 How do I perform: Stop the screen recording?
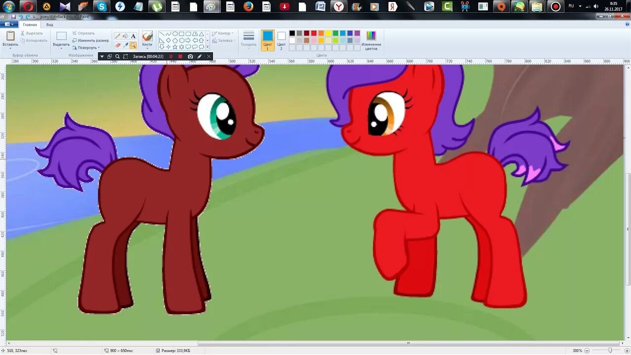click(180, 57)
